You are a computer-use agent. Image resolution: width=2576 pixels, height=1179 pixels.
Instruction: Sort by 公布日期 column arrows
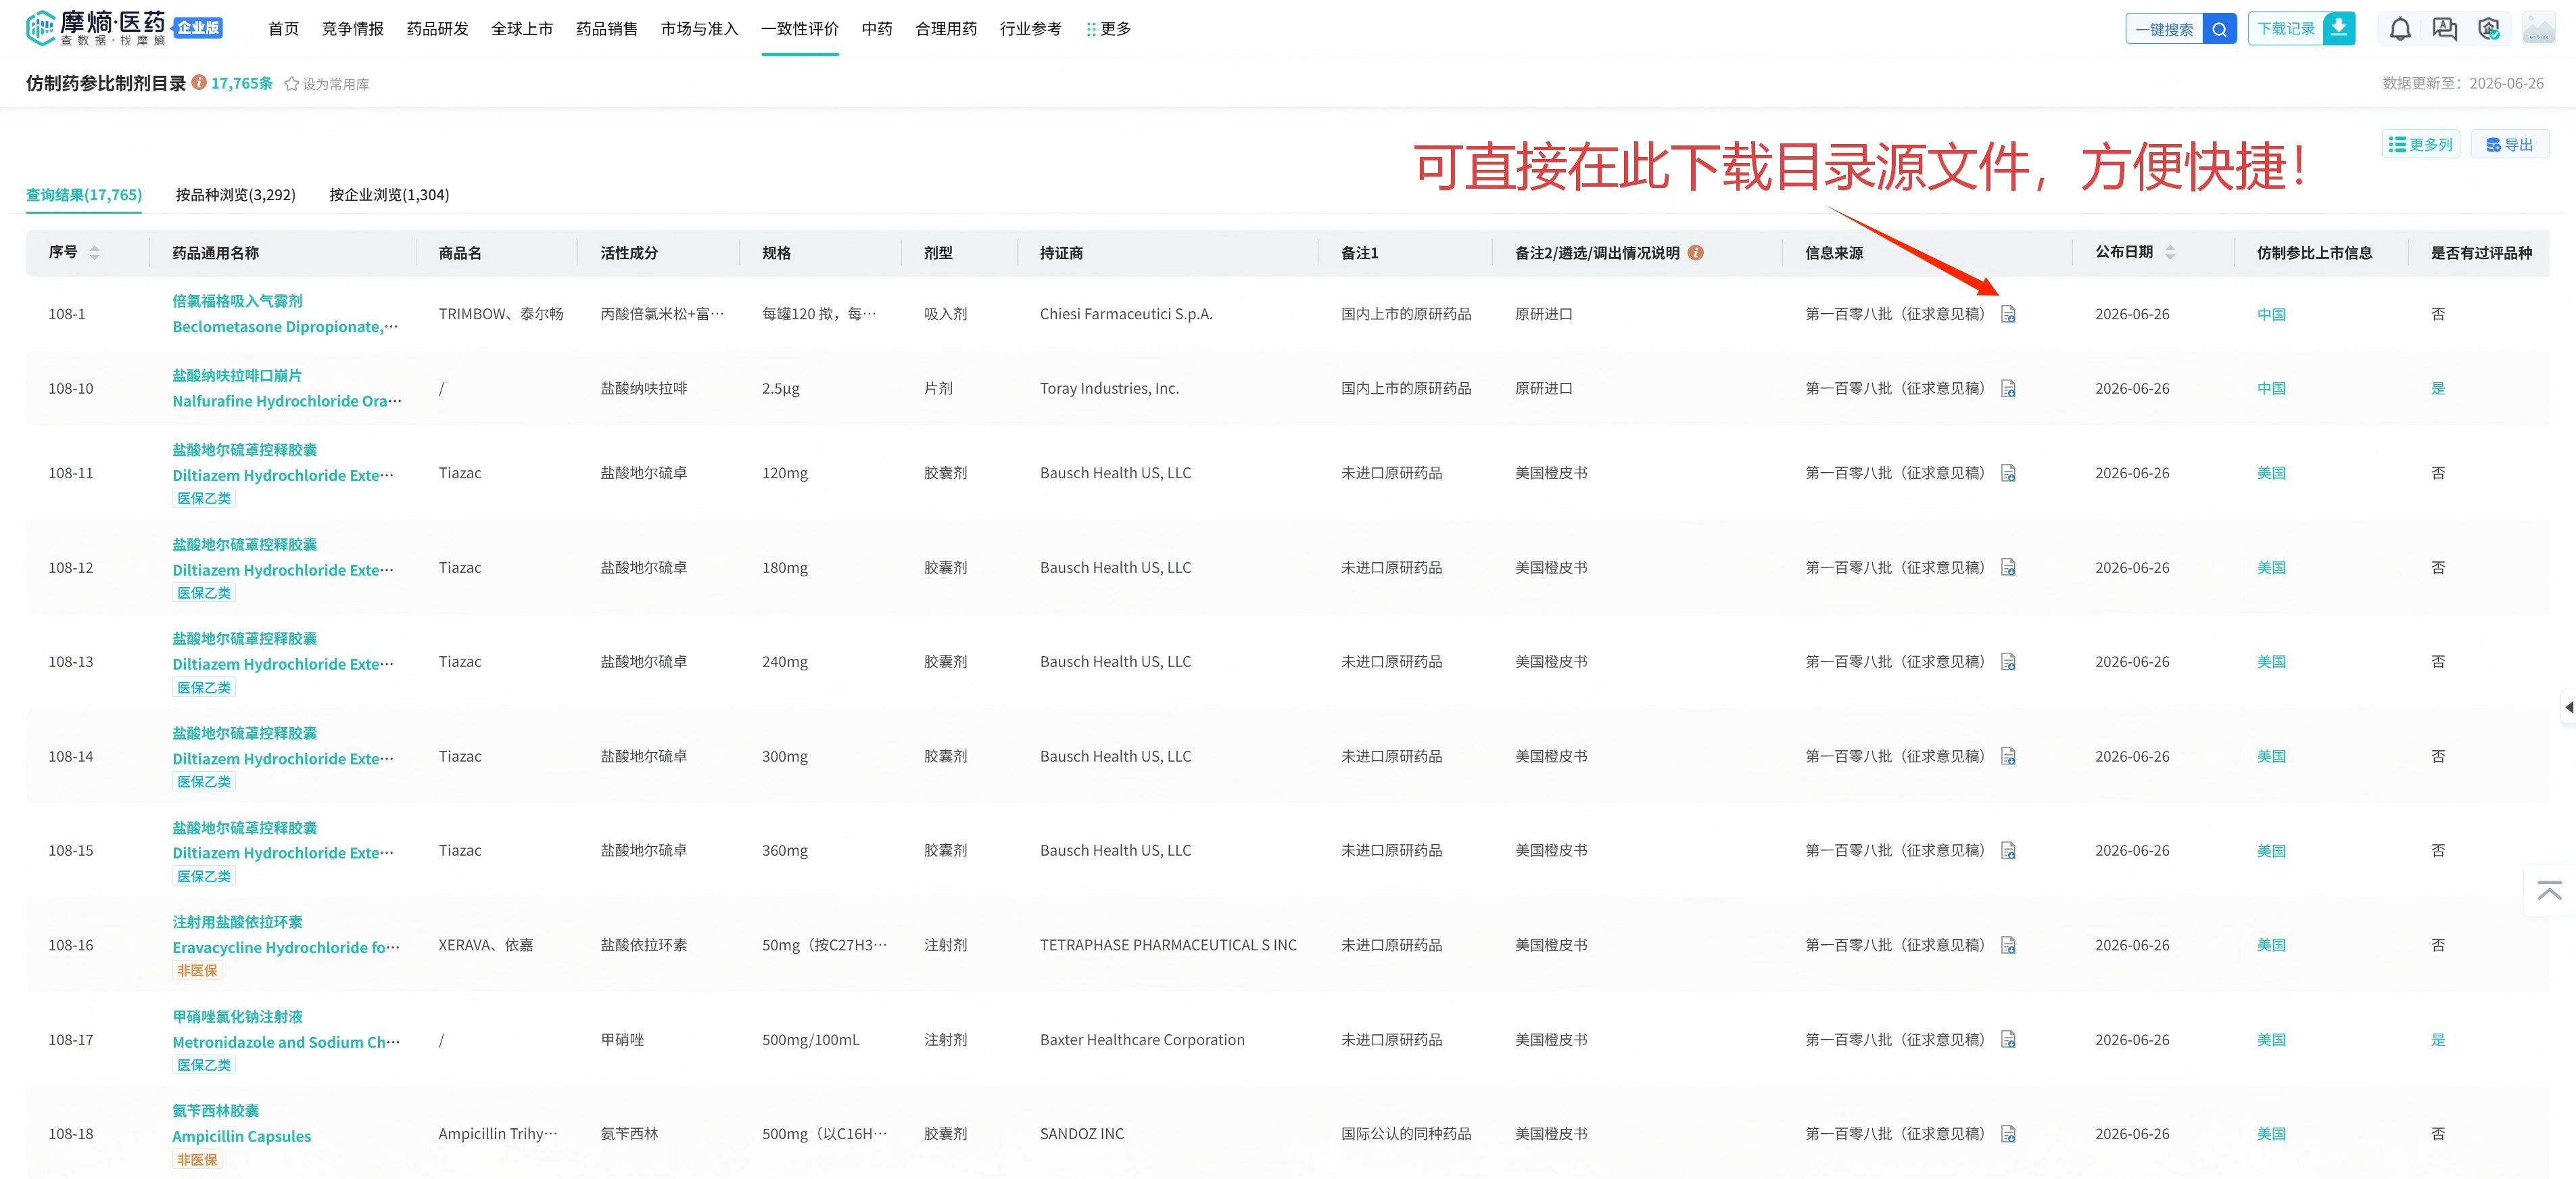tap(2170, 252)
